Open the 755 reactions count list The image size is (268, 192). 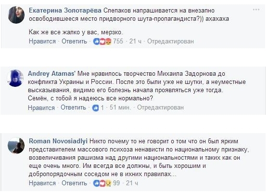(118, 41)
